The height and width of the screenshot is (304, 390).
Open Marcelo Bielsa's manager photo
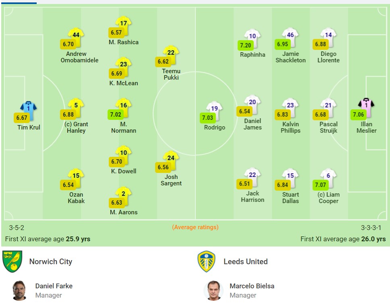click(x=214, y=290)
